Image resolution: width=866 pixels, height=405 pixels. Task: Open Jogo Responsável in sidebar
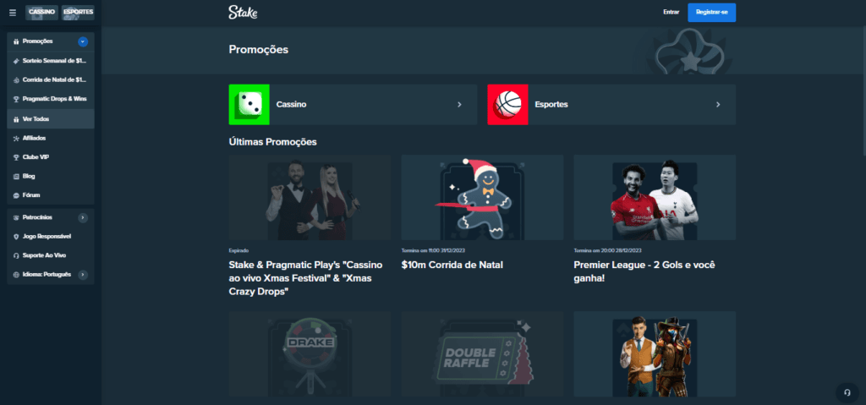click(x=50, y=237)
